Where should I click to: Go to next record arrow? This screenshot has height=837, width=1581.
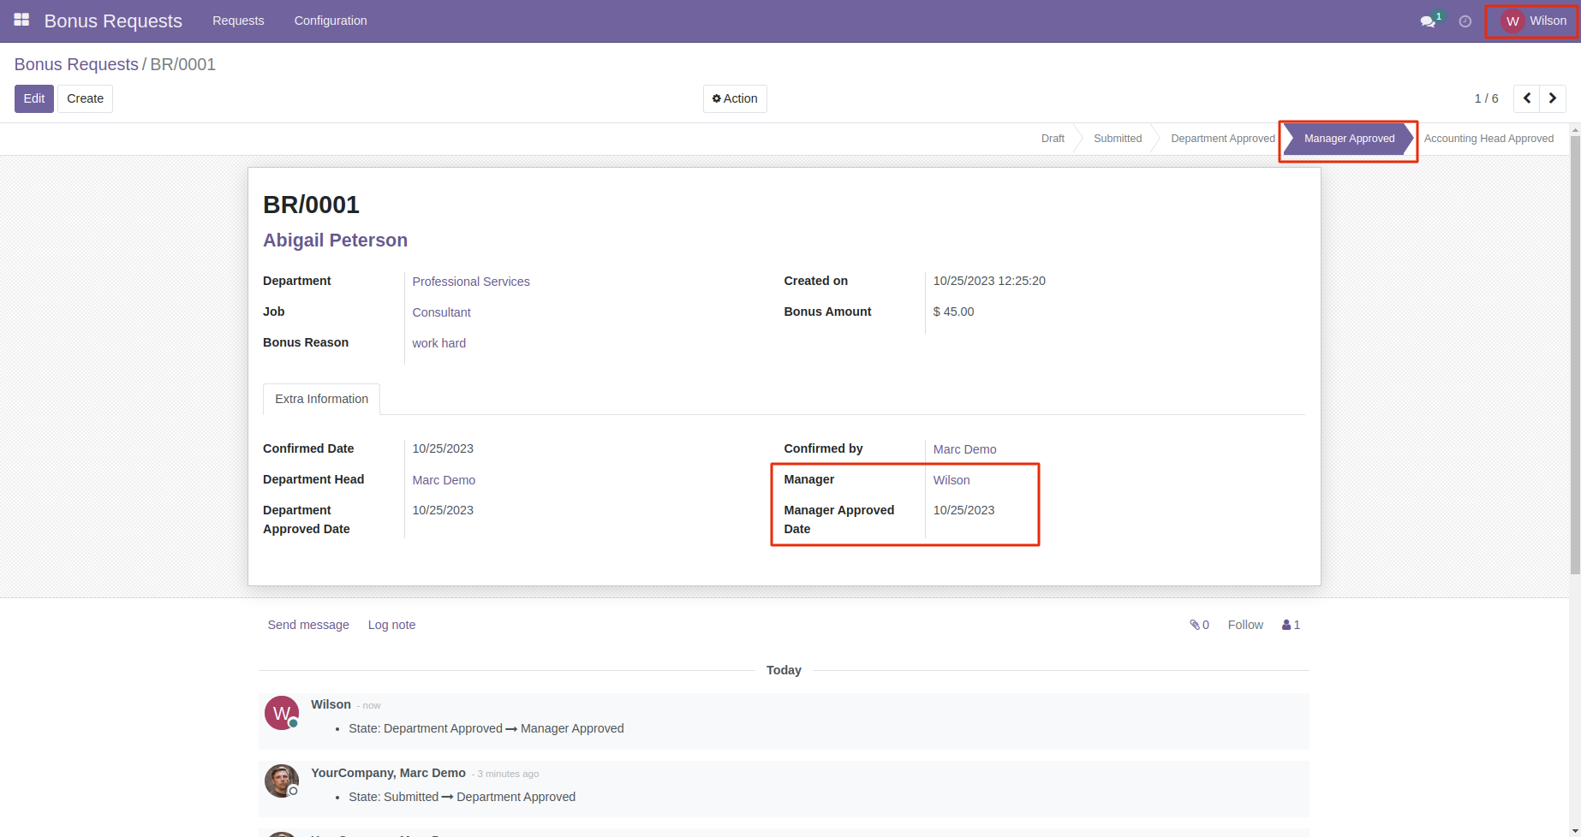pos(1553,98)
